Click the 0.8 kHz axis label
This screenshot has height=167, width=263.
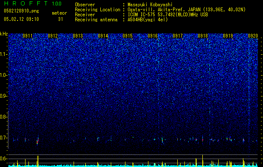(x=3, y=117)
